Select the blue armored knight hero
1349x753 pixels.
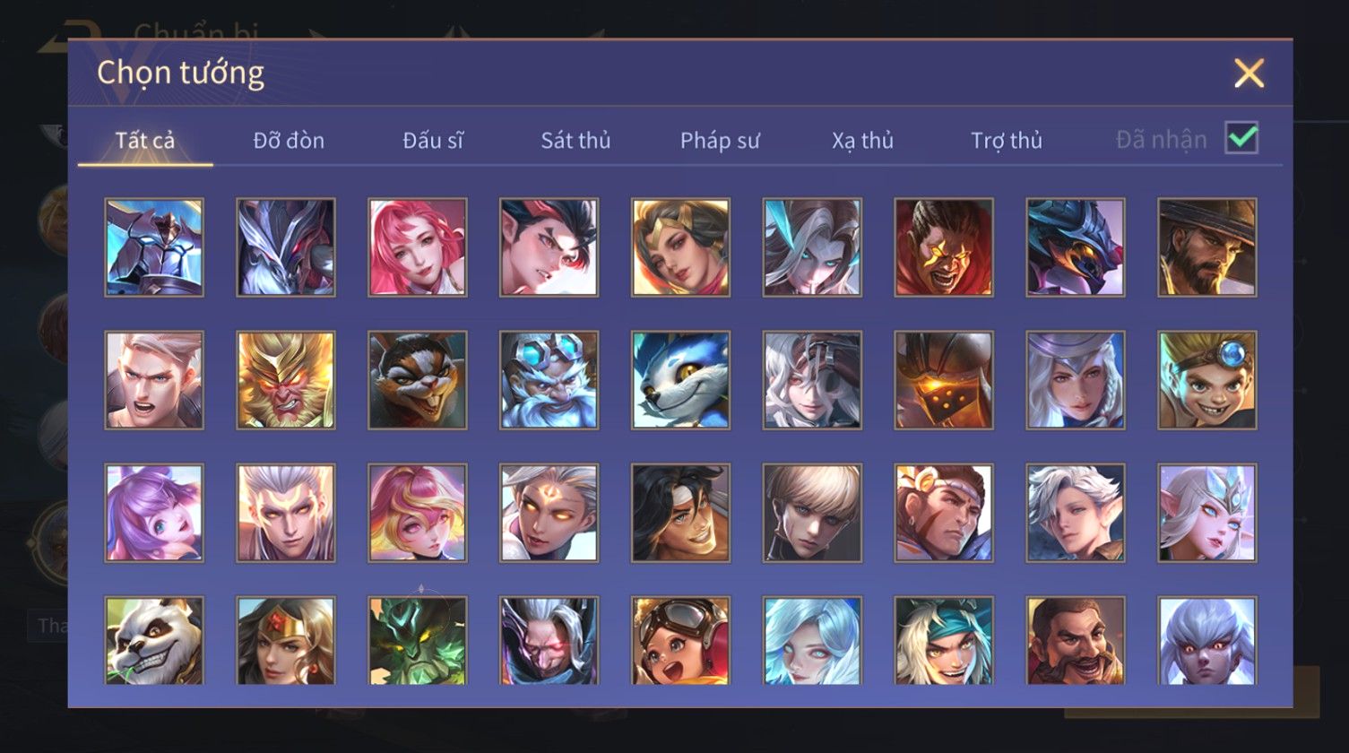pos(154,247)
